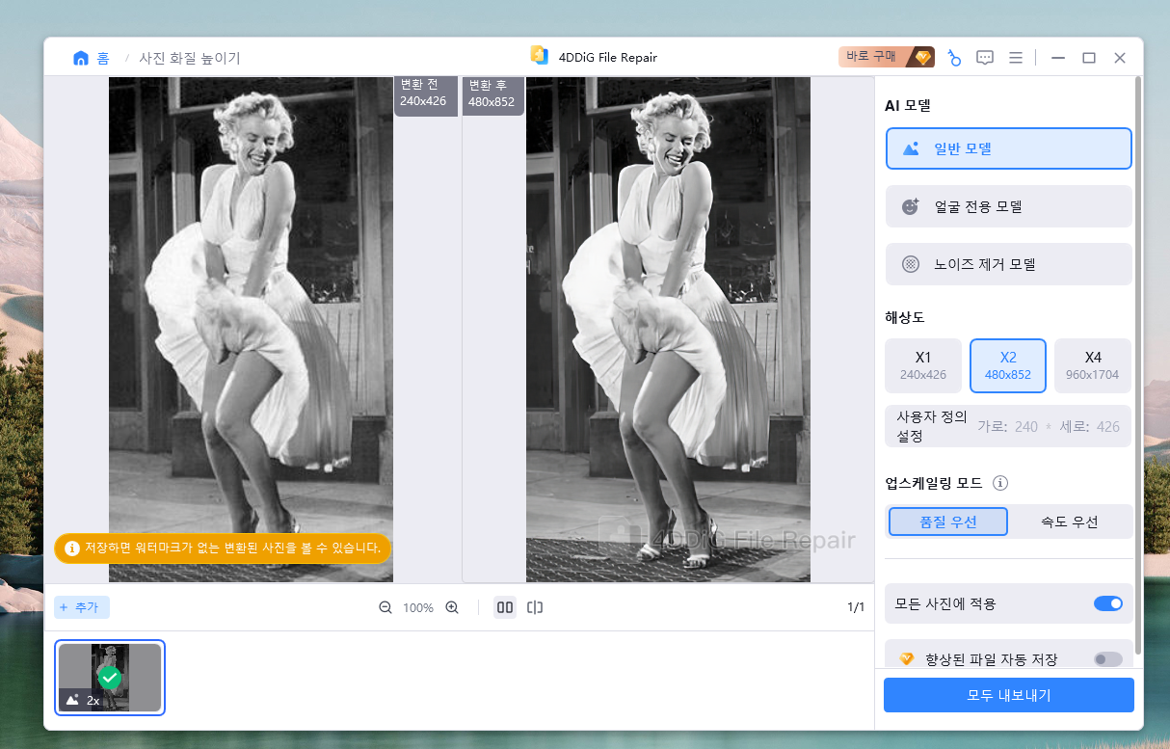Click the diamond icon on 바로 구매
This screenshot has width=1170, height=749.
(x=922, y=57)
